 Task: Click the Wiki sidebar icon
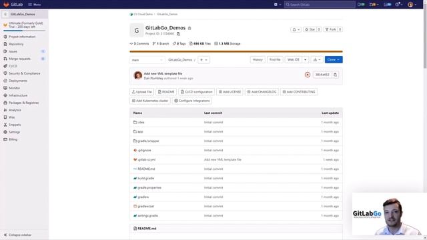point(5,117)
